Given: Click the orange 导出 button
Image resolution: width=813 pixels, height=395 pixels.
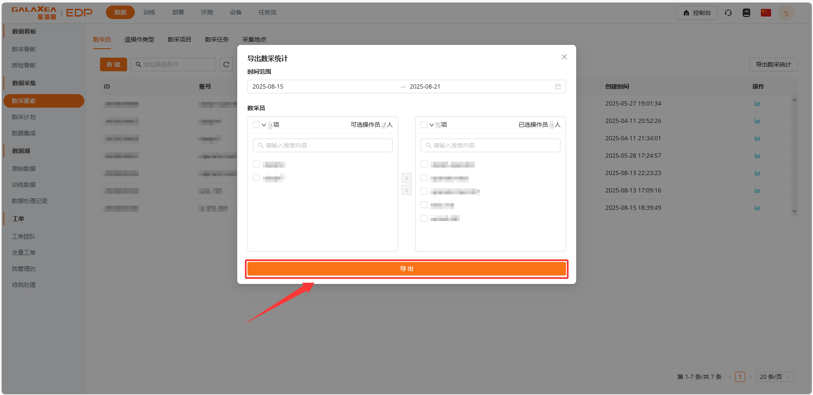Looking at the screenshot, I should coord(406,269).
